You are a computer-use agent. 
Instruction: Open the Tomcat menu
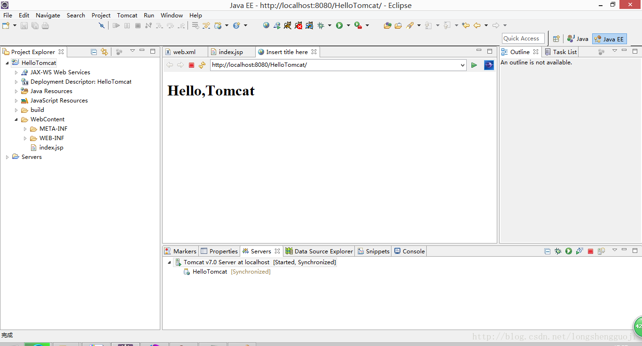tap(127, 15)
